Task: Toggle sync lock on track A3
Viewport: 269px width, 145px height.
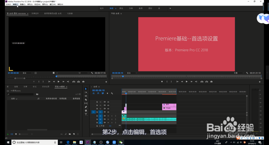Action: 104,123
